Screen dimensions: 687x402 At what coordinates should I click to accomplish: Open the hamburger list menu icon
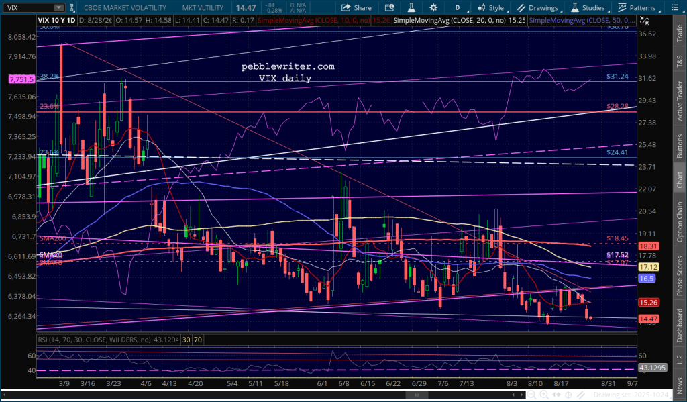(676, 7)
